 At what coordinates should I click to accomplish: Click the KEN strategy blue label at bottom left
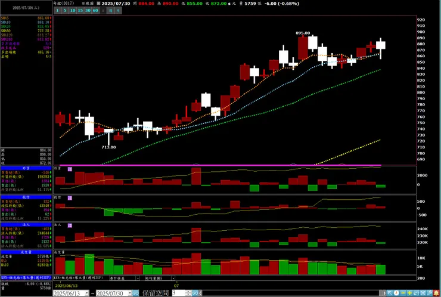pyautogui.click(x=26, y=277)
